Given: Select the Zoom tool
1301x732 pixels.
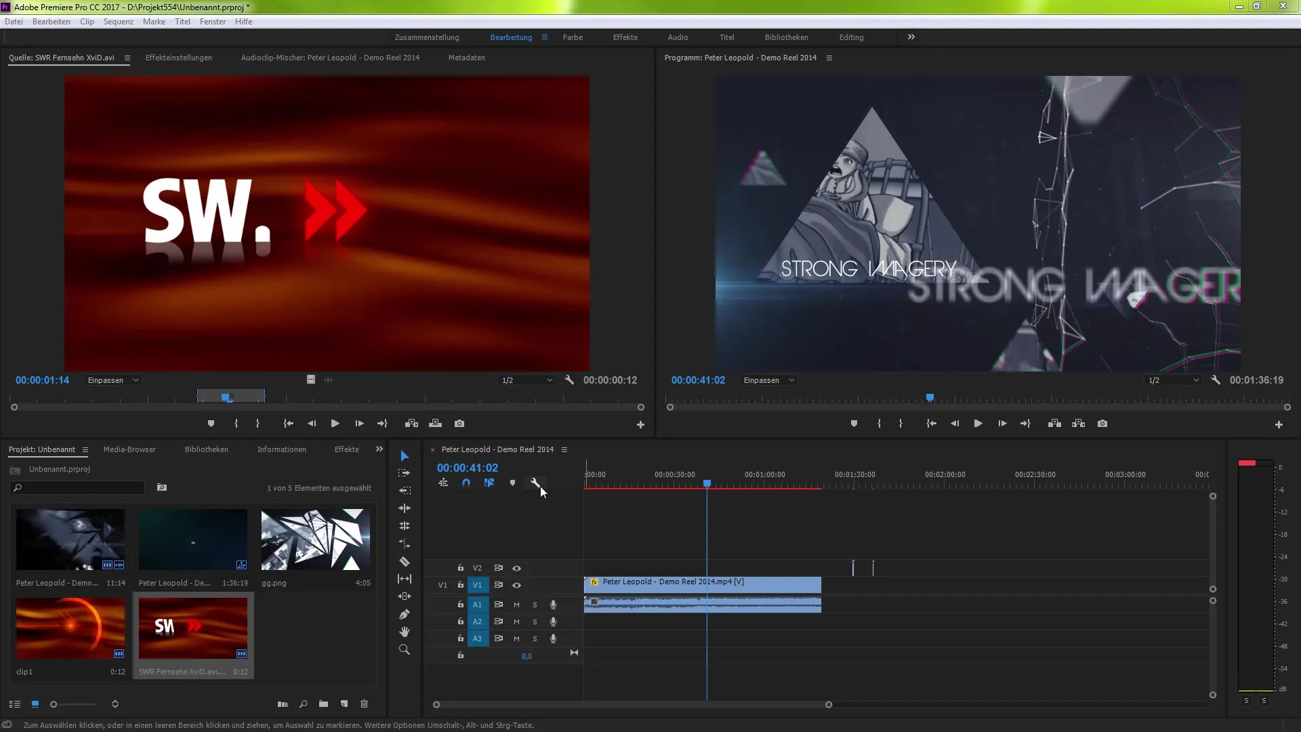Looking at the screenshot, I should click(x=405, y=650).
